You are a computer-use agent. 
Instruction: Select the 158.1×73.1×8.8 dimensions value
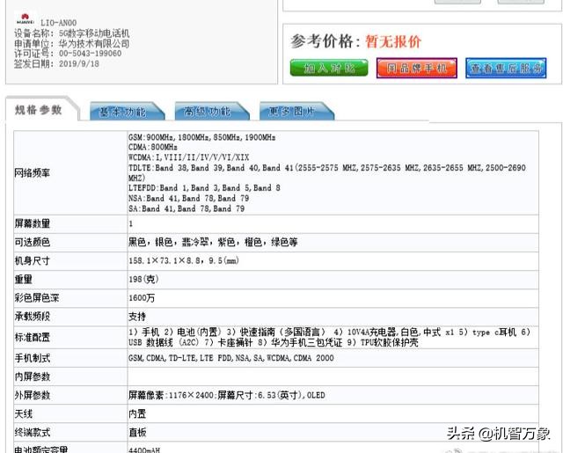184,260
